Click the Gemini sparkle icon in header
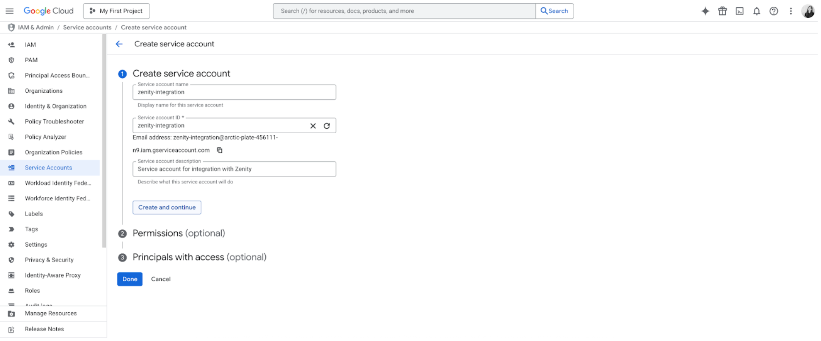Image resolution: width=821 pixels, height=341 pixels. 705,11
